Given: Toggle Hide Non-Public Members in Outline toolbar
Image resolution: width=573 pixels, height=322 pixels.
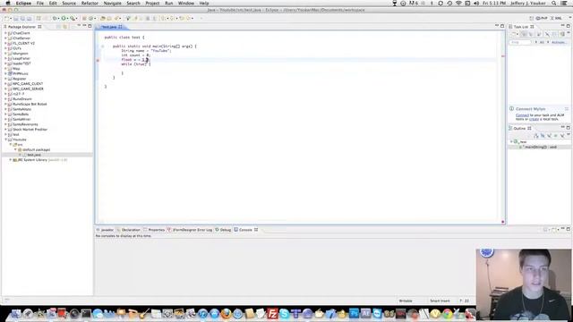Looking at the screenshot, I should 556,136.
